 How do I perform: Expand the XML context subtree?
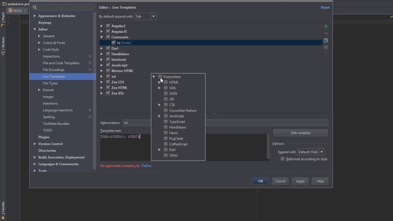pyautogui.click(x=159, y=88)
